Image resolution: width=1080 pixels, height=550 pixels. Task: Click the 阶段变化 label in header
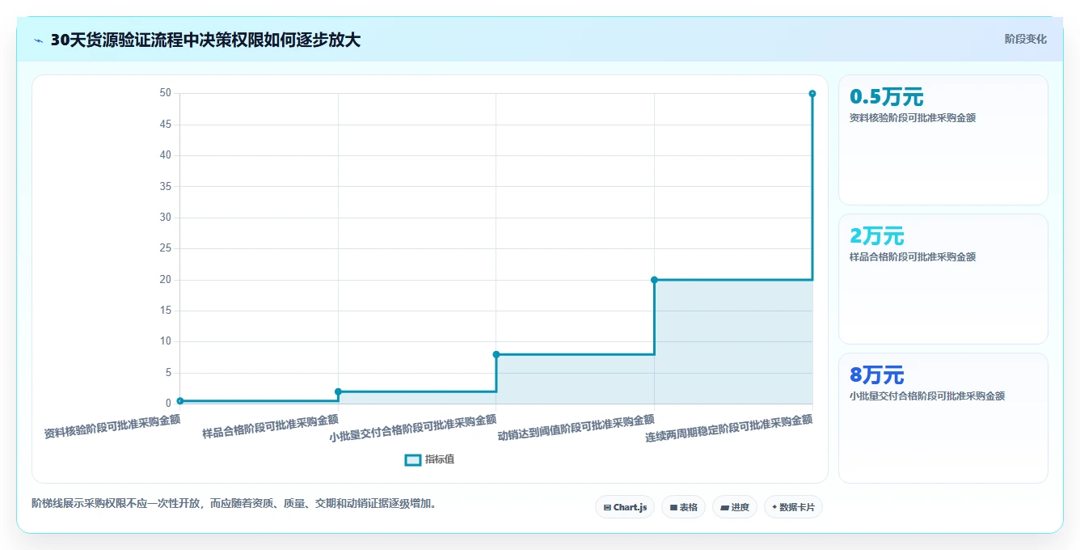1026,39
